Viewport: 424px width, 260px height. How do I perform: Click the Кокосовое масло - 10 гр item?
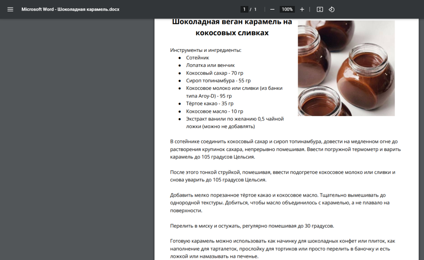[215, 111]
